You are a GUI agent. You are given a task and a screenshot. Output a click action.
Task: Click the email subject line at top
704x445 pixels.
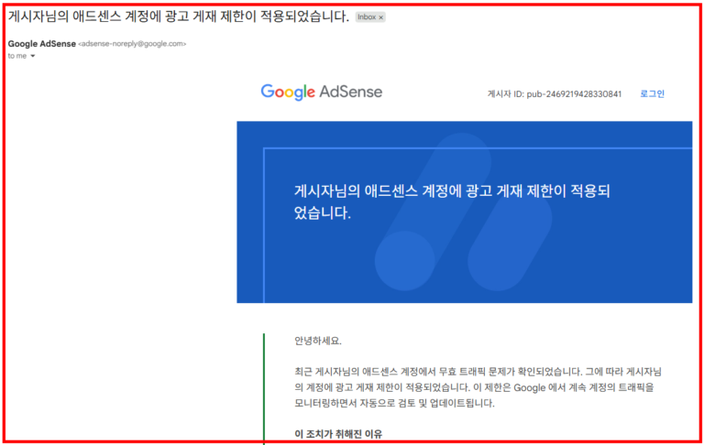178,16
